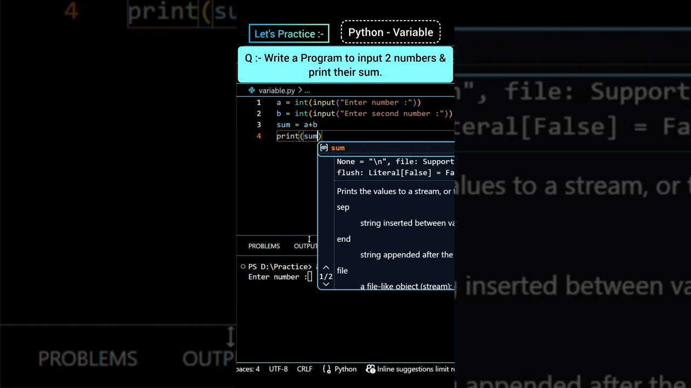Place cursor in "Enter second number :" string

point(391,114)
